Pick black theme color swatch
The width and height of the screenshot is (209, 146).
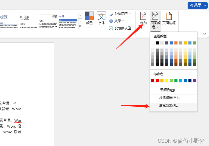[x=157, y=43]
